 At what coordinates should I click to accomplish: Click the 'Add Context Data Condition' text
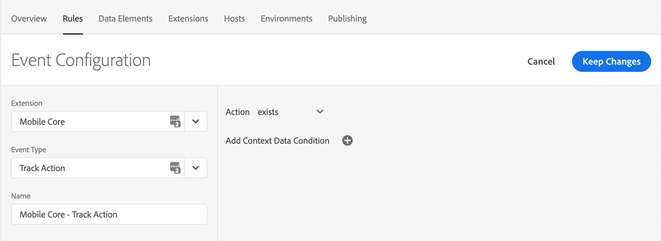(278, 141)
